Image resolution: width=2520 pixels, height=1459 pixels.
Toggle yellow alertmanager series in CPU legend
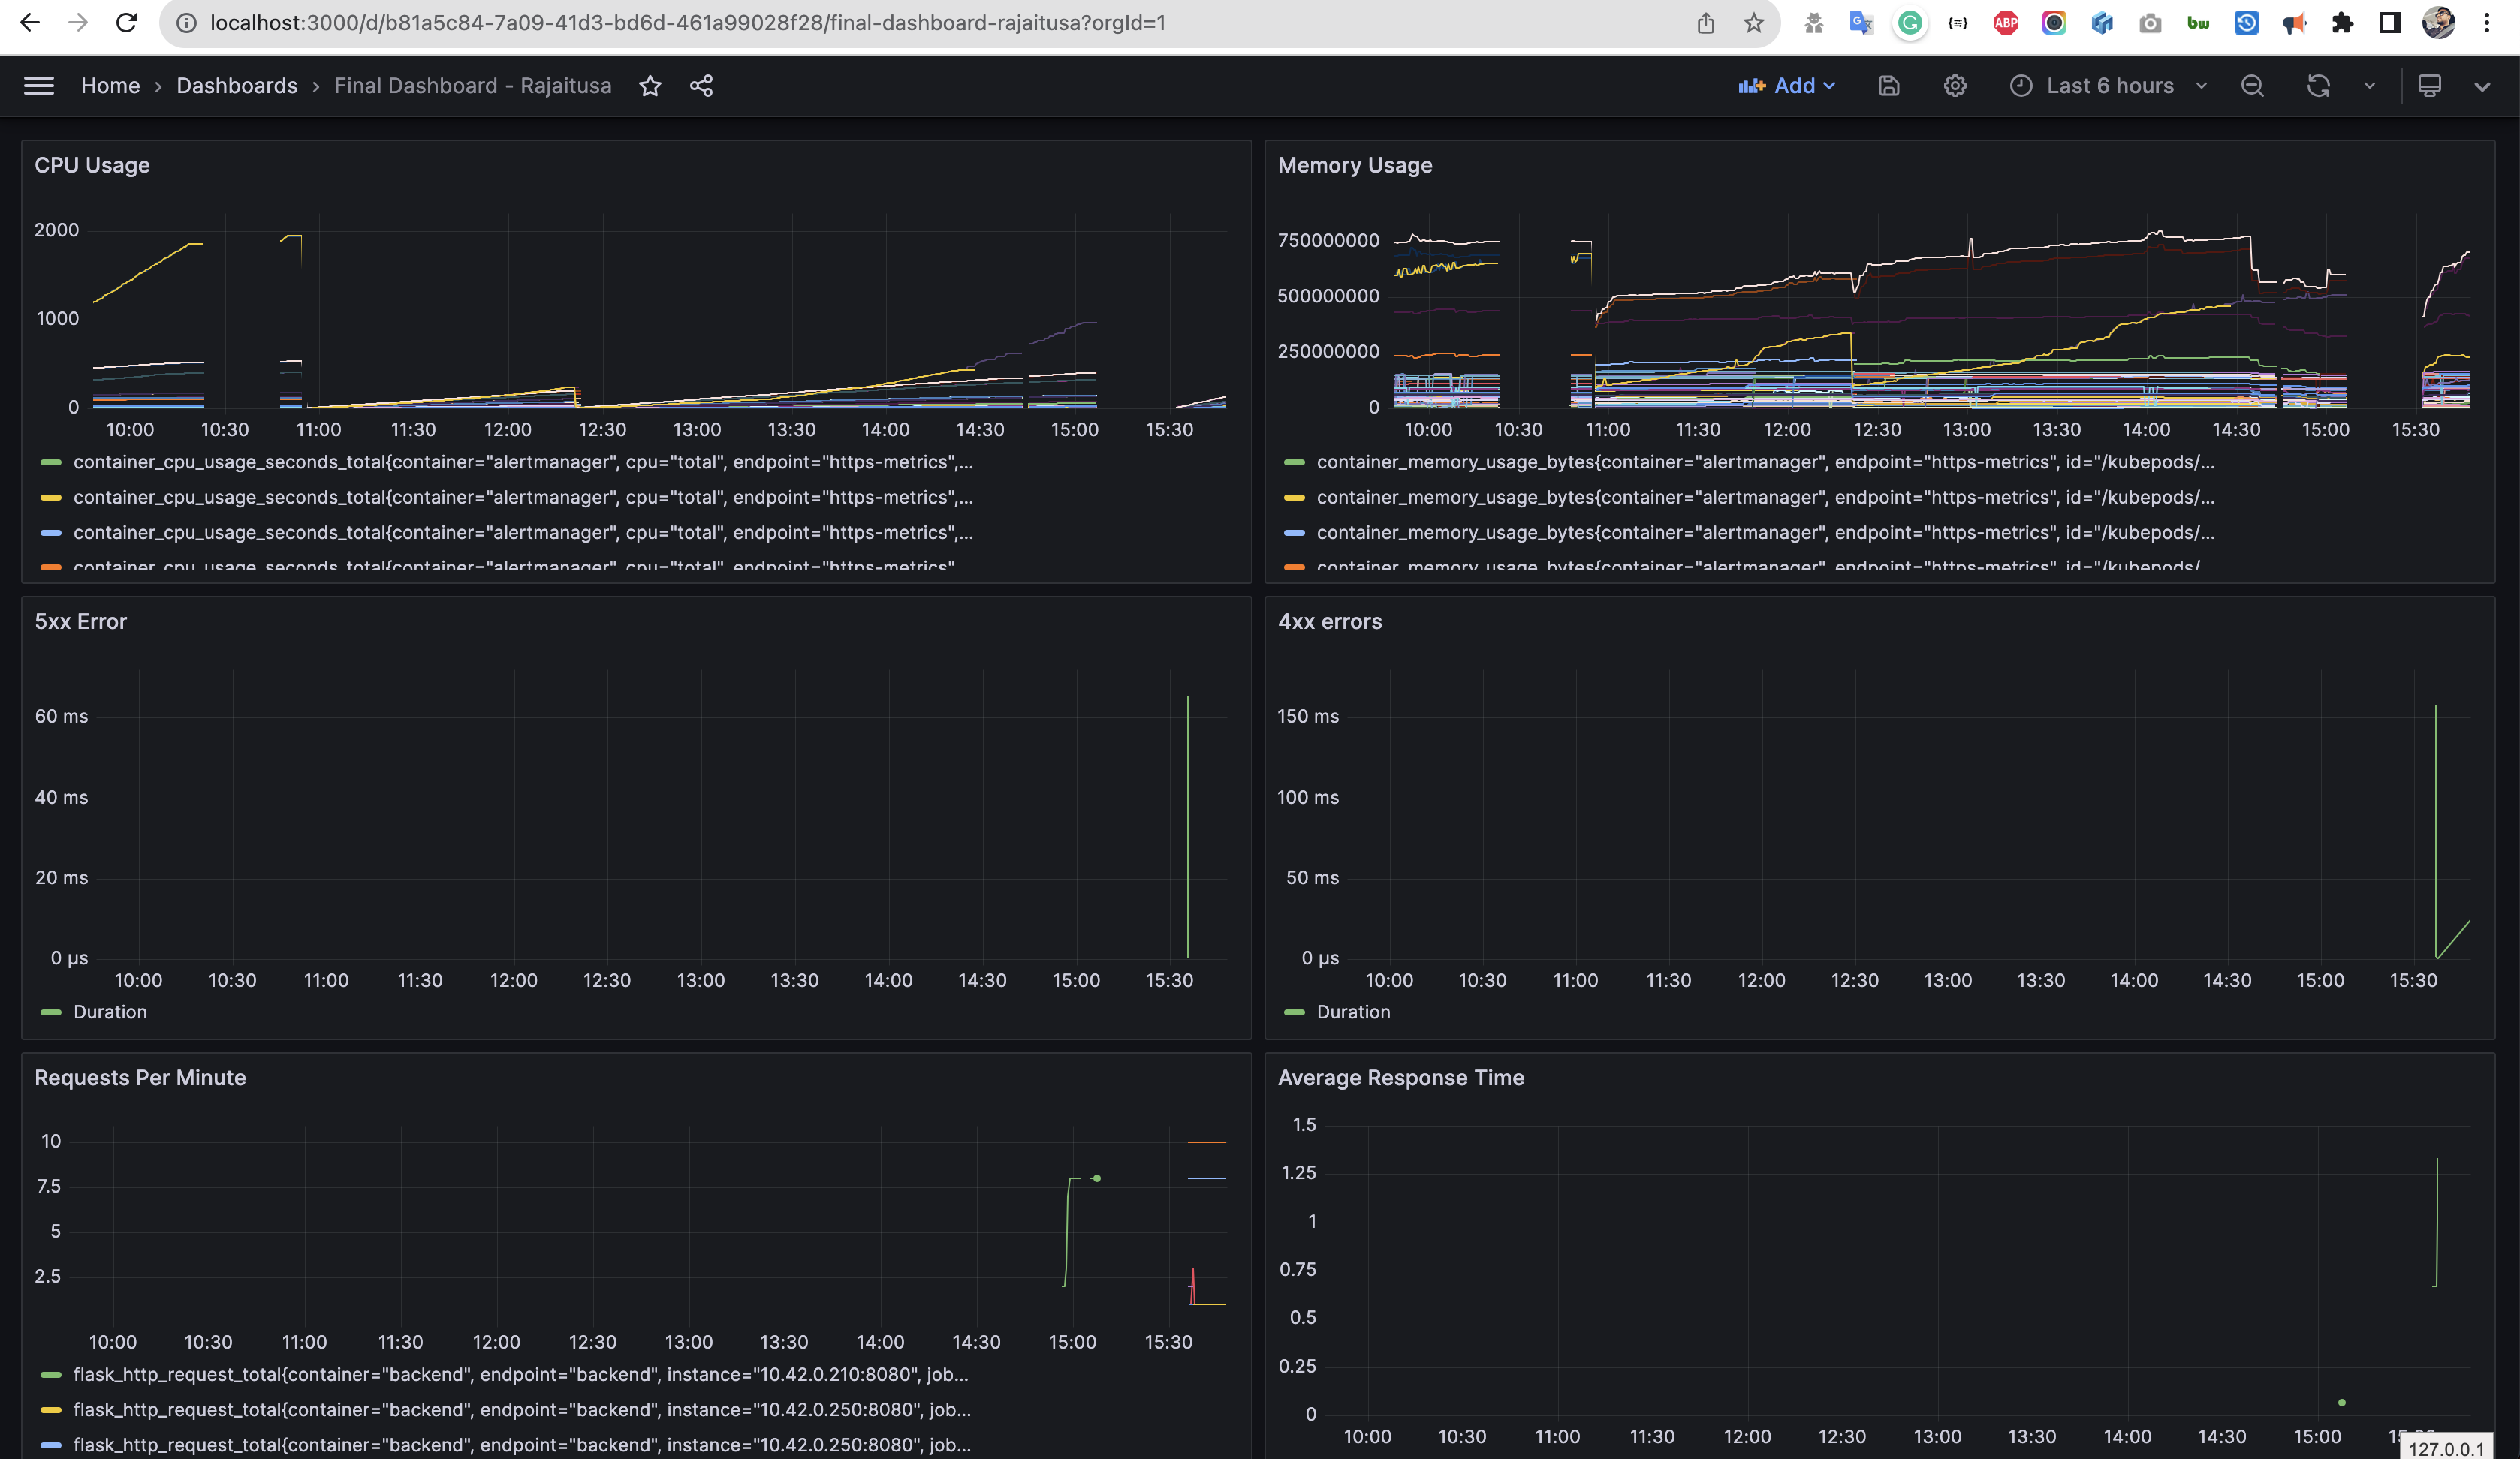(x=523, y=497)
